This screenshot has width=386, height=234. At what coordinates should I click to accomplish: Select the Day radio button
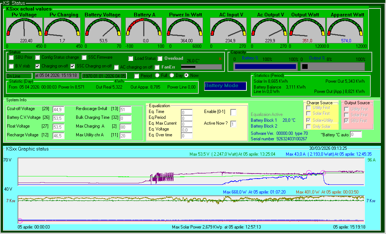pos(172,75)
